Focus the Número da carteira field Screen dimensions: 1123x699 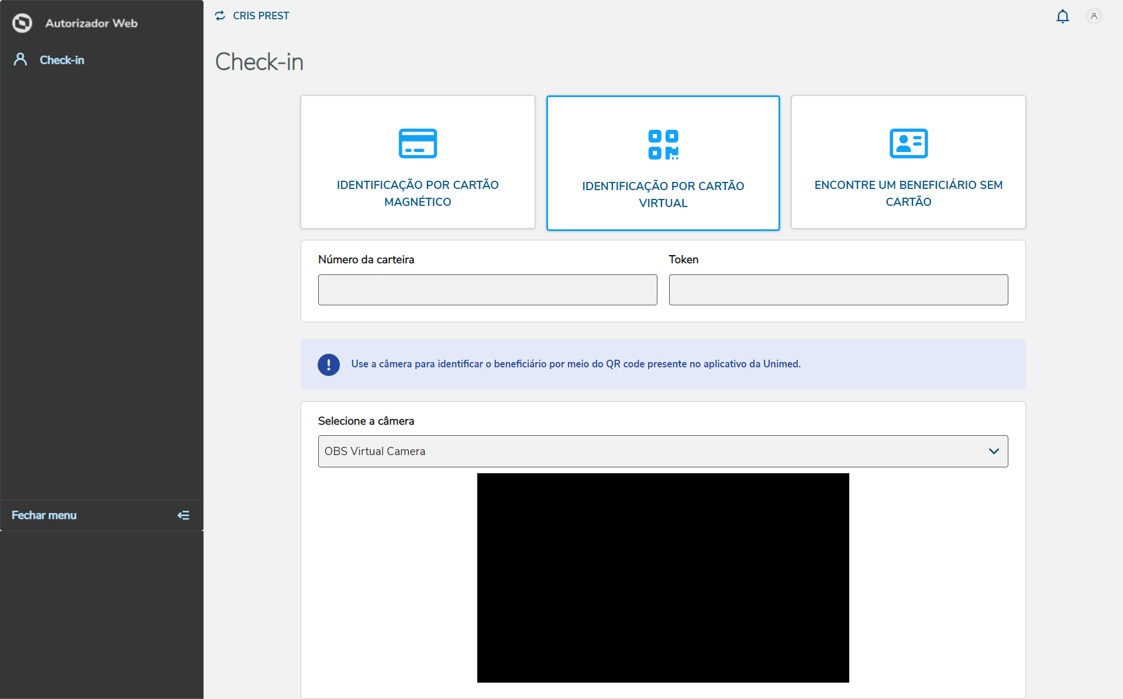tap(487, 290)
